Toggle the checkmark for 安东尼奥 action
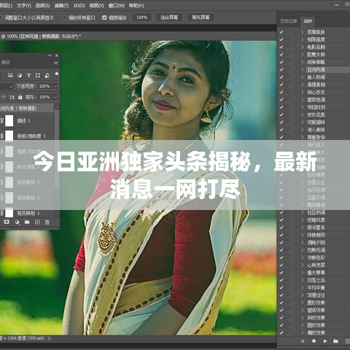The height and width of the screenshot is (350, 350). coord(281,114)
